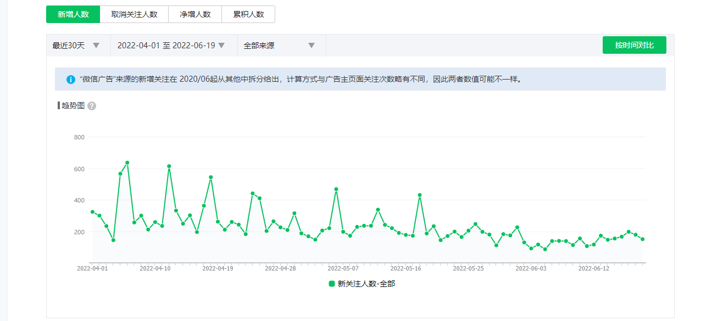The height and width of the screenshot is (321, 712).
Task: Toggle the 新关注人数-全部 legend label
Action: (x=366, y=284)
